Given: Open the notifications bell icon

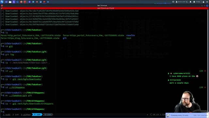Looking at the screenshot, I should [190, 2].
